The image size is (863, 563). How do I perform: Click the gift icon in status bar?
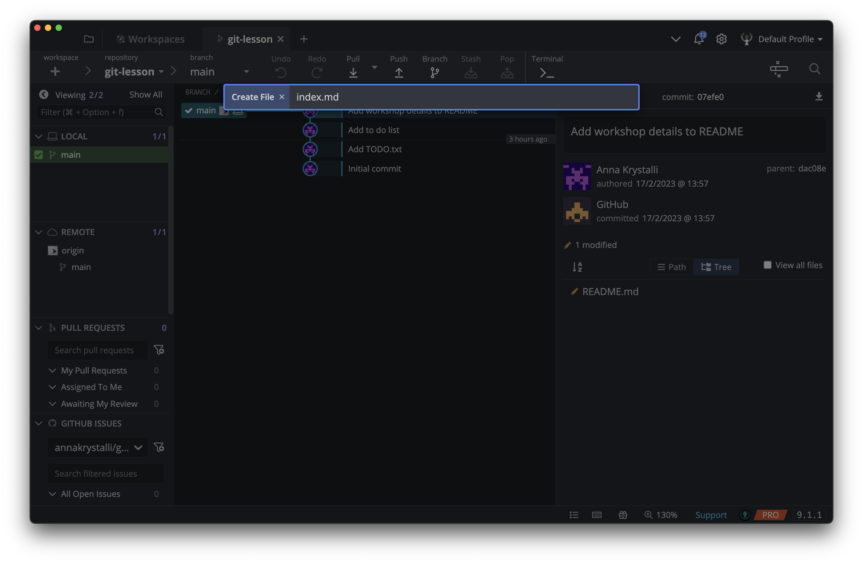[x=623, y=515]
